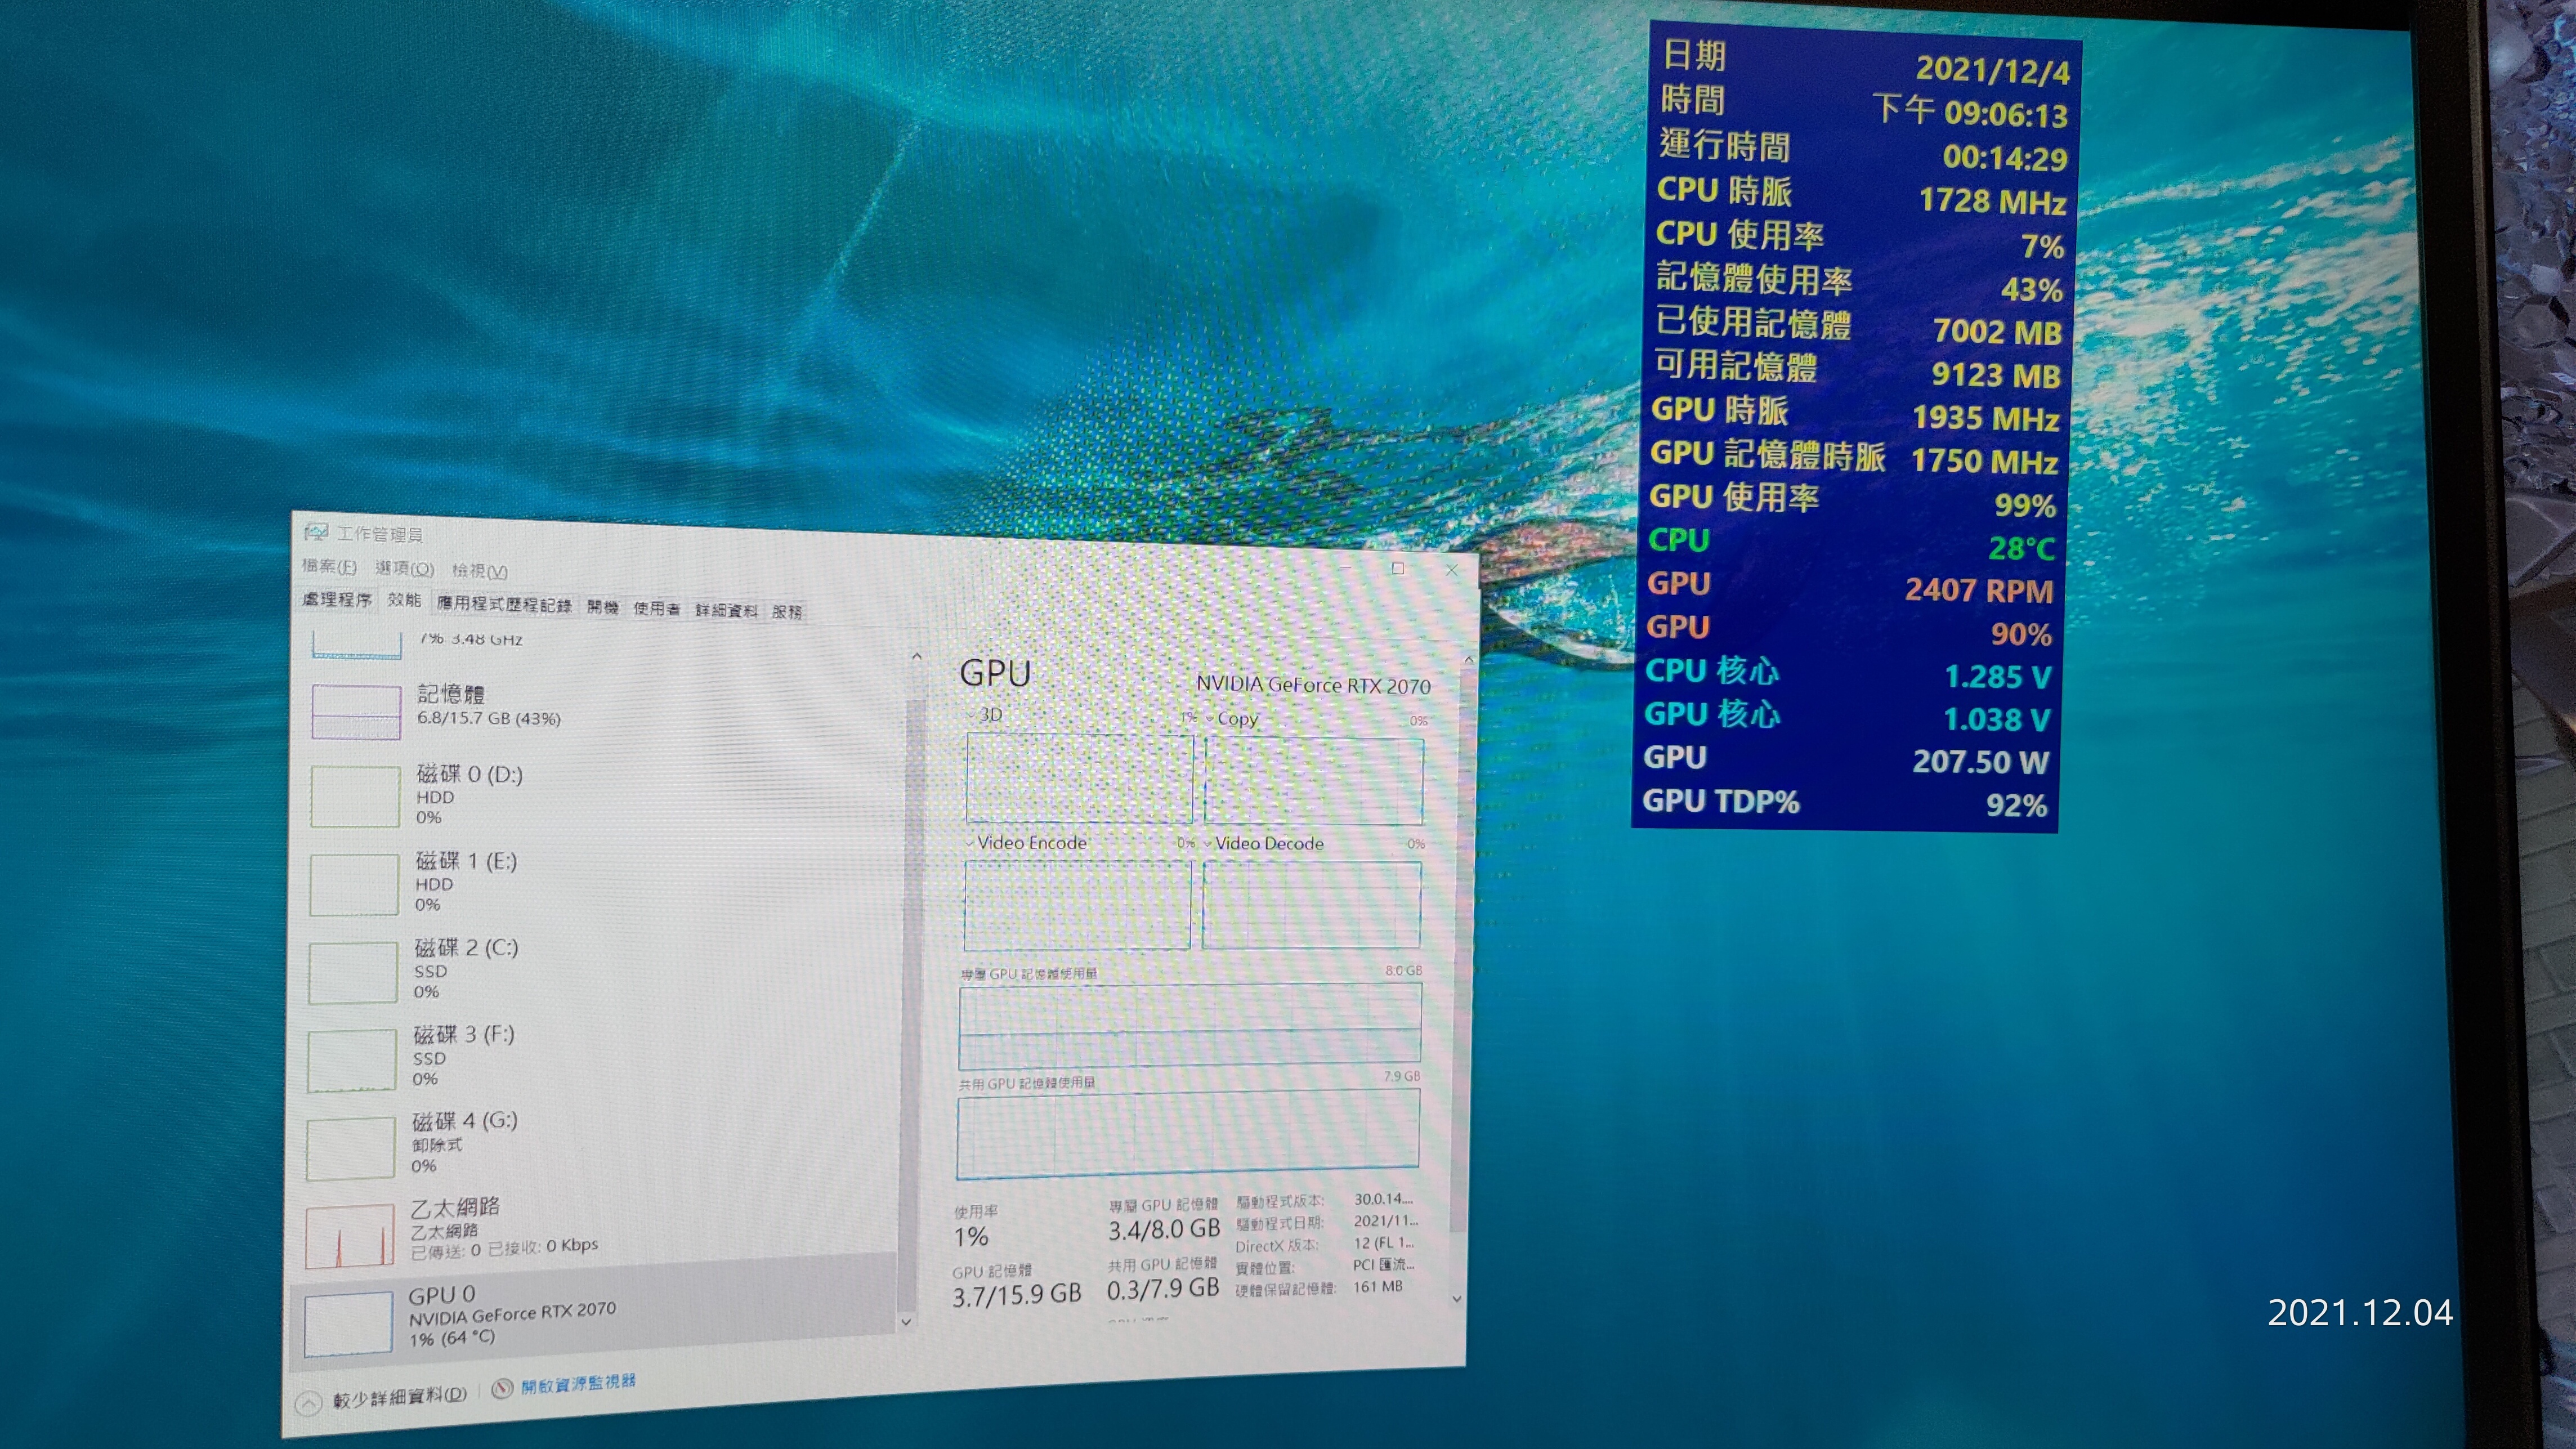Select the 乙太網路 Ethernet graph item

tap(350, 1236)
